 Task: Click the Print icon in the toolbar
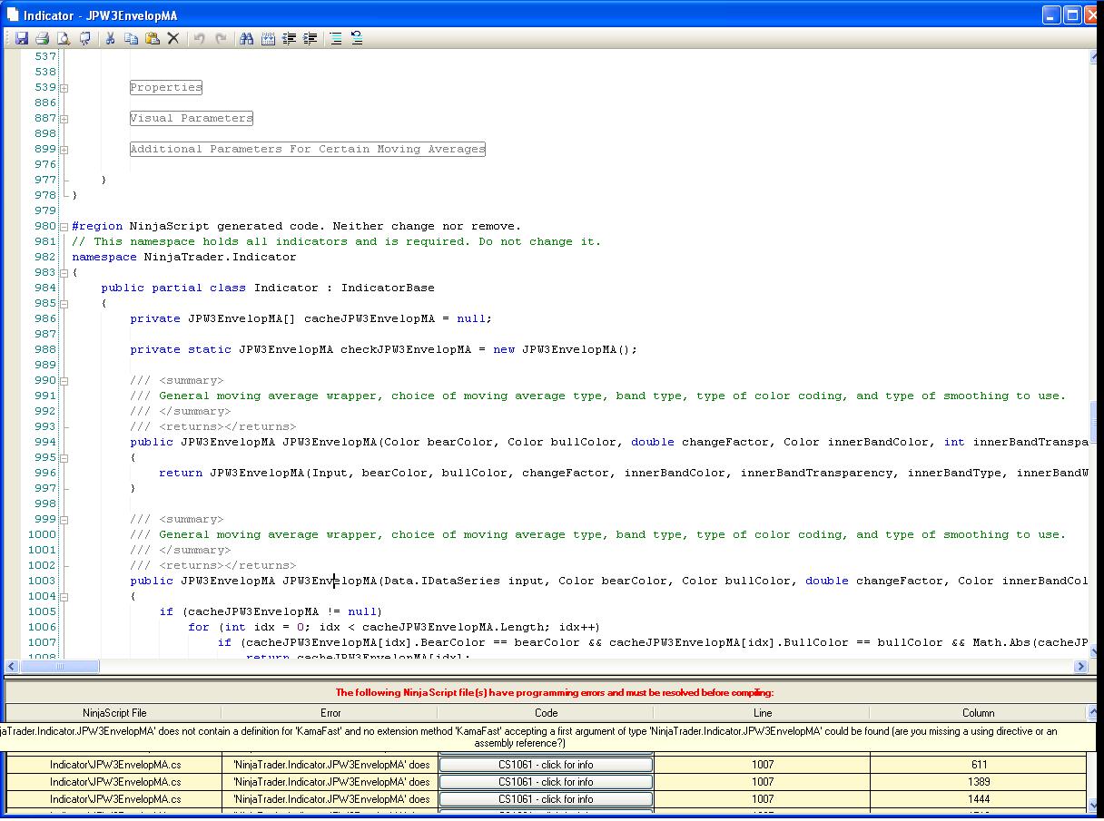[42, 38]
